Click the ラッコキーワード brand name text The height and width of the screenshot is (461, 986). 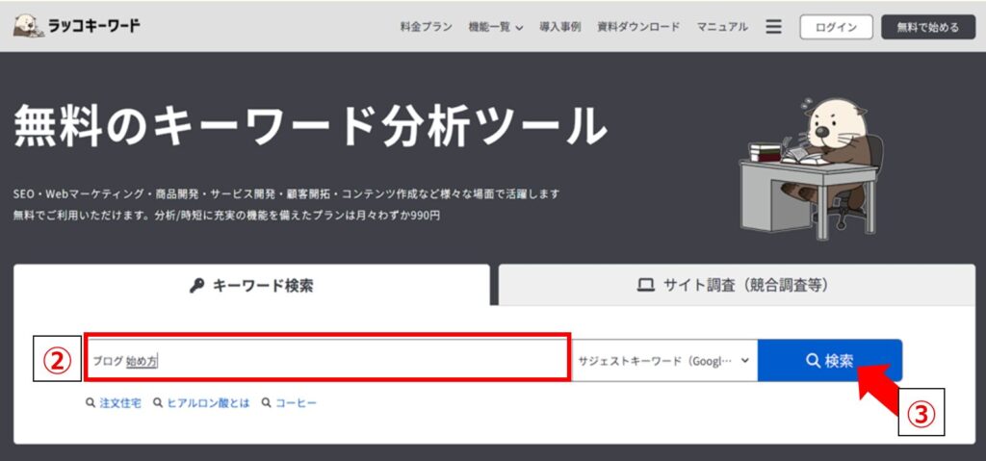(94, 26)
